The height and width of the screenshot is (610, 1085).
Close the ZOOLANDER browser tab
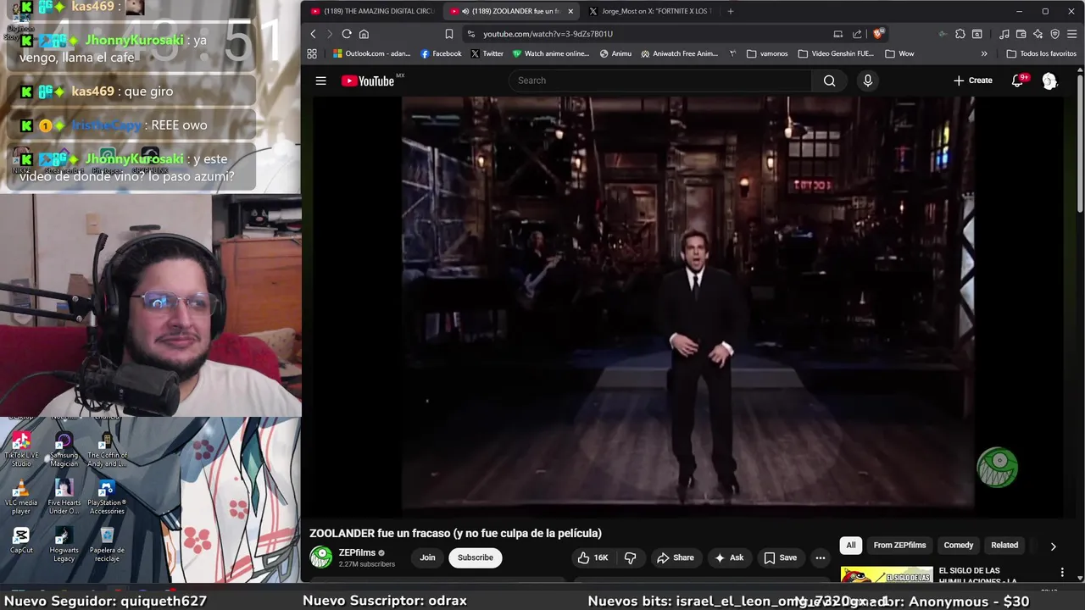pos(570,11)
